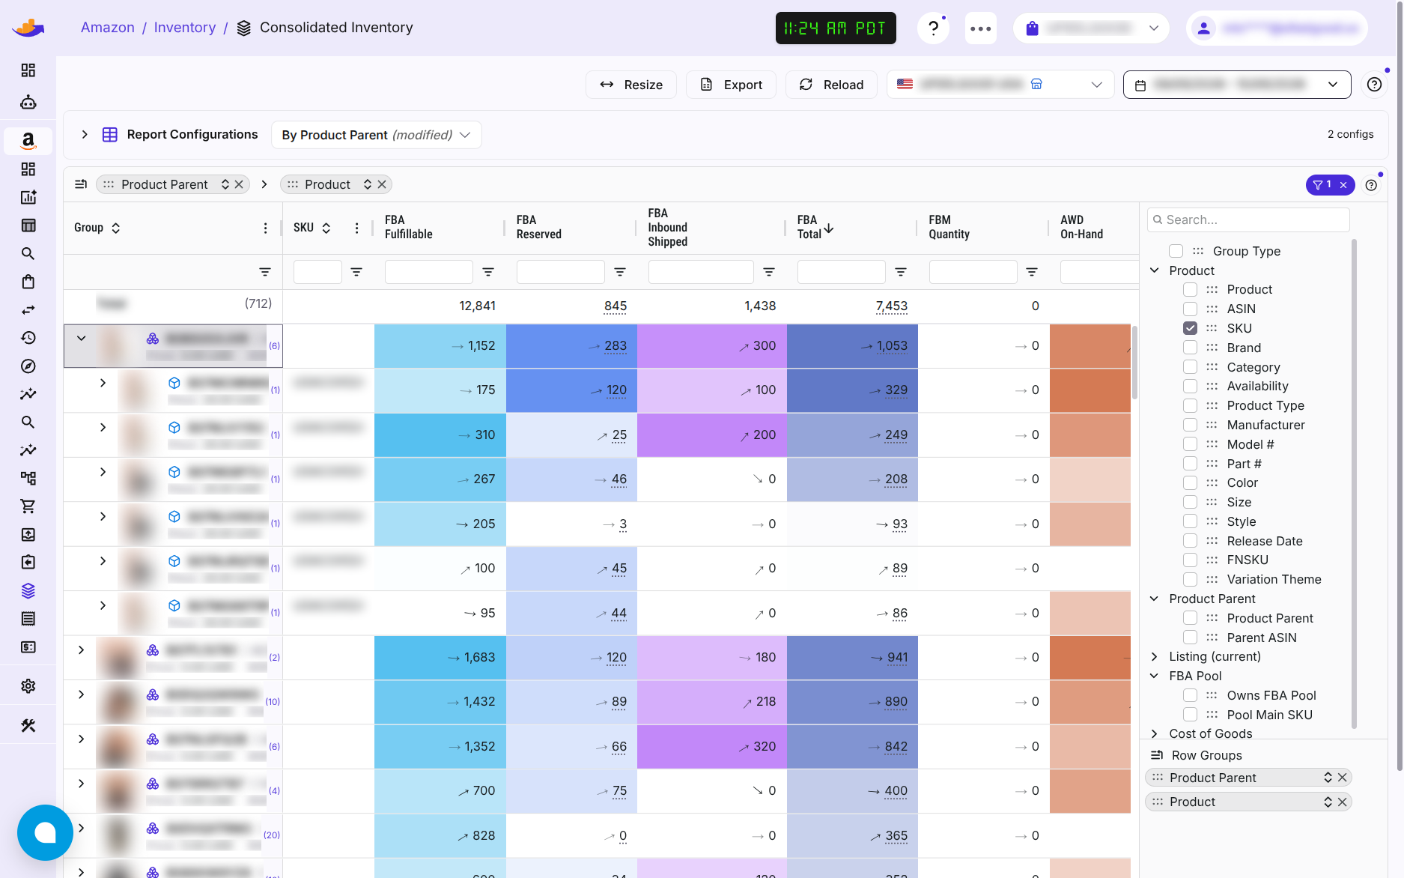Screen dimensions: 1404x878
Task: Click the shopping cart sidebar icon
Action: point(28,506)
